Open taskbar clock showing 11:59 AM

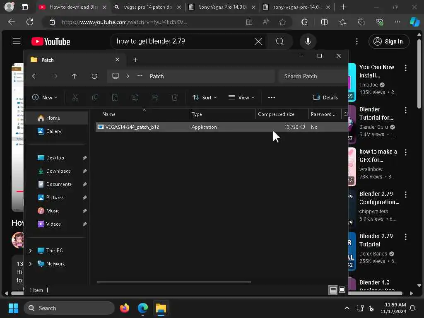(393, 308)
